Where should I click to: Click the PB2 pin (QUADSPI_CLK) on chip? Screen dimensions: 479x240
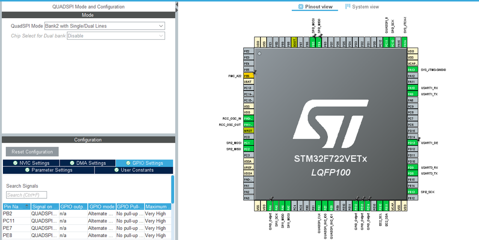319,206
